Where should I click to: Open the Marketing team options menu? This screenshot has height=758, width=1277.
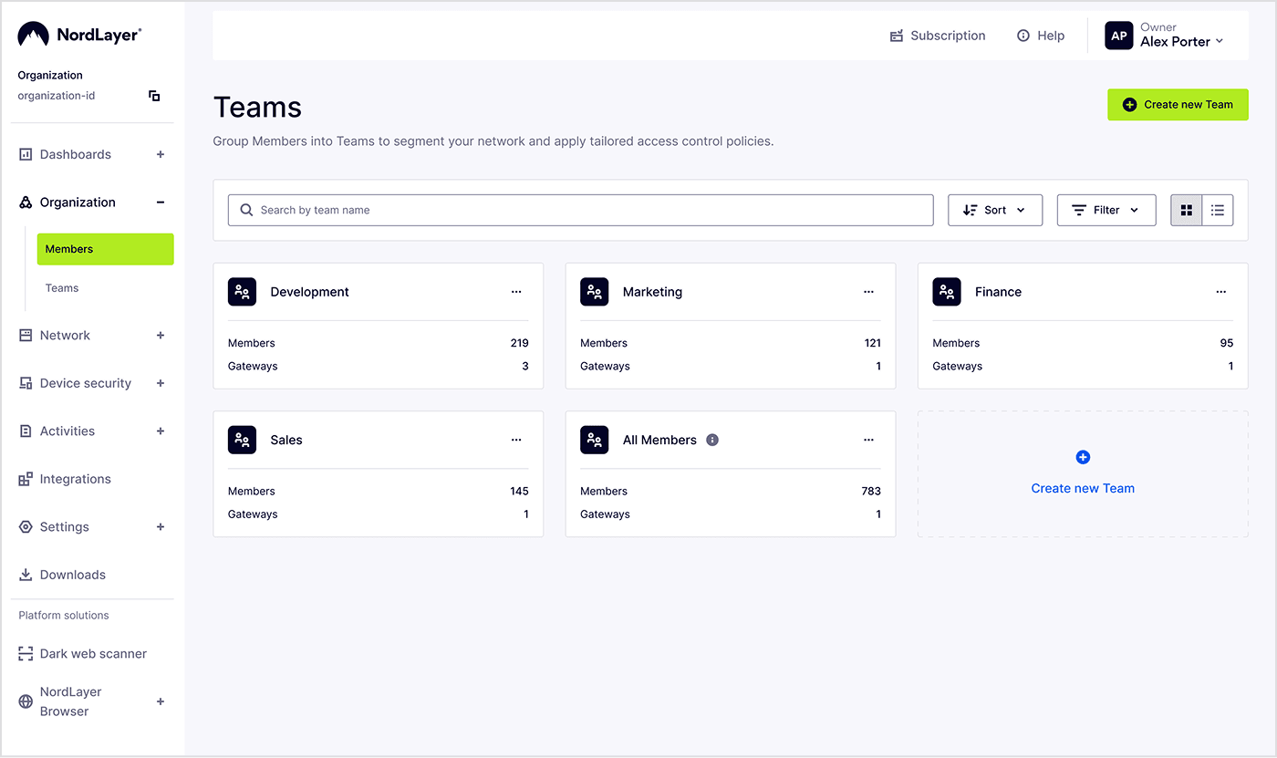(x=868, y=292)
